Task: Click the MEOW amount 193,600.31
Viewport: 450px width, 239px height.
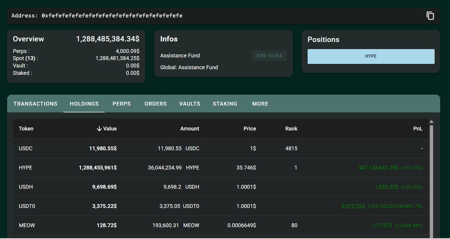Action: tap(165, 226)
